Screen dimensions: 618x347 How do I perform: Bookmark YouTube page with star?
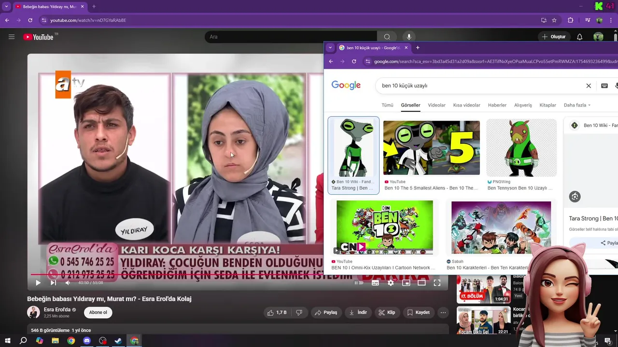pos(554,20)
